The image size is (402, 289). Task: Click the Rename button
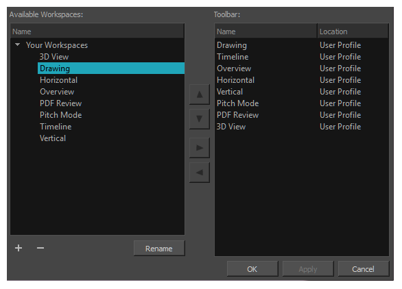pyautogui.click(x=159, y=249)
